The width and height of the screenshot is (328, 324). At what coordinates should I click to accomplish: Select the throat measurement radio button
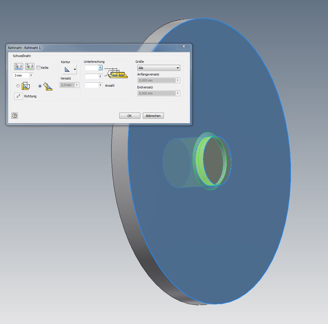coord(40,86)
